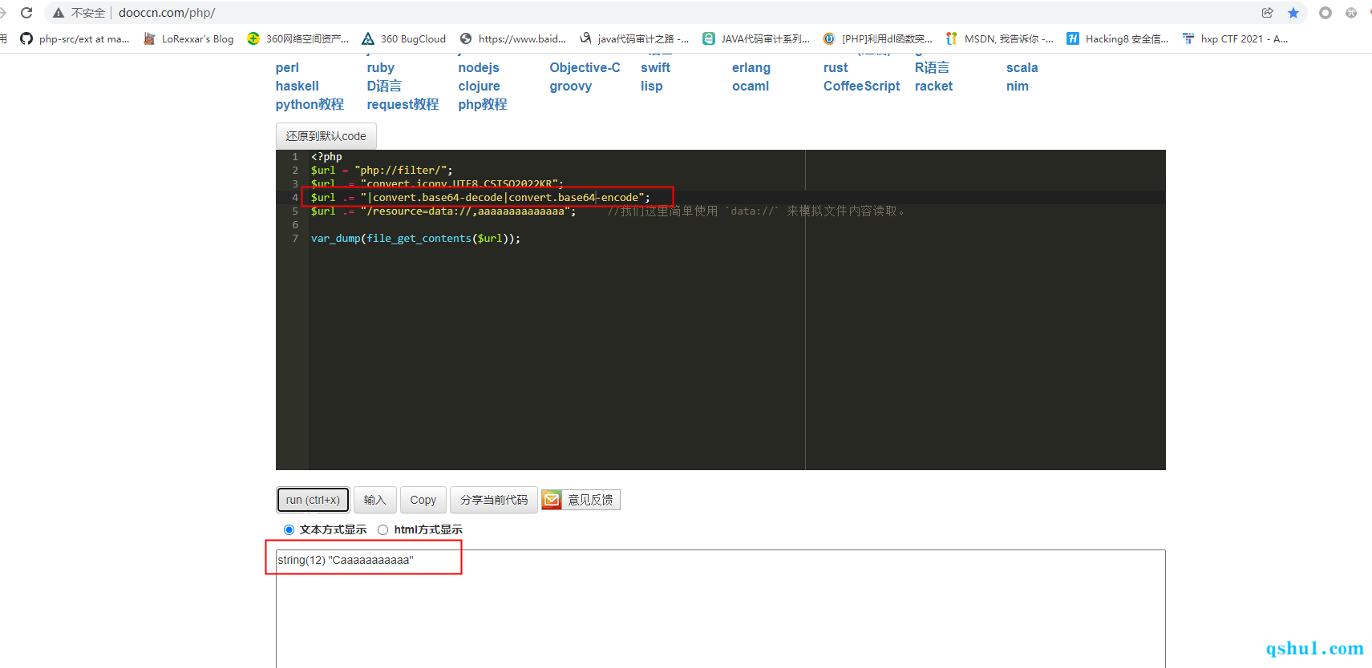Select html方式显示 radio option
Screen dimensions: 1372x668
click(x=382, y=529)
